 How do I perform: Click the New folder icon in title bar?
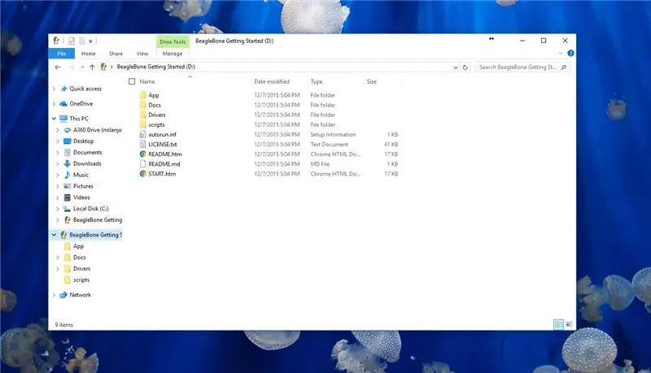[x=82, y=41]
